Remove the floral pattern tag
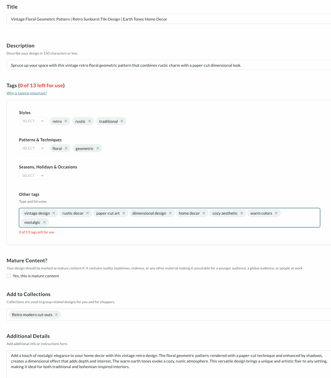 pos(66,148)
